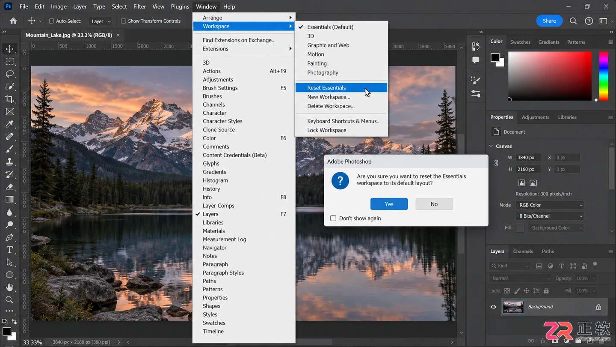Screen dimensions: 616x347
Task: Check Show Transform Controls
Action: (x=123, y=21)
